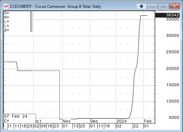Click the 30000 price axis label
The image size is (183, 132).
coord(173,36)
